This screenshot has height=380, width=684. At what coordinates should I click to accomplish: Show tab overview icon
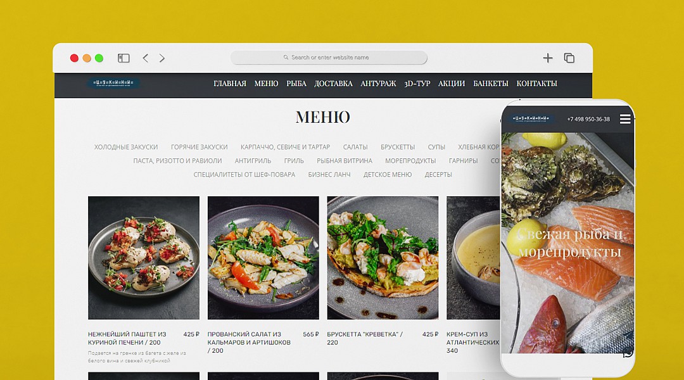(569, 58)
